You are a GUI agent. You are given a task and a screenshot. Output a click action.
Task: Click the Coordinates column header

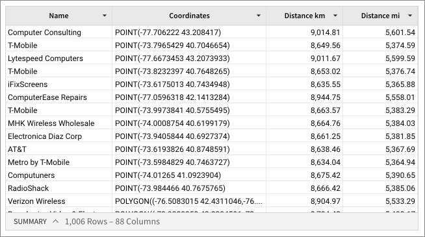tap(189, 16)
